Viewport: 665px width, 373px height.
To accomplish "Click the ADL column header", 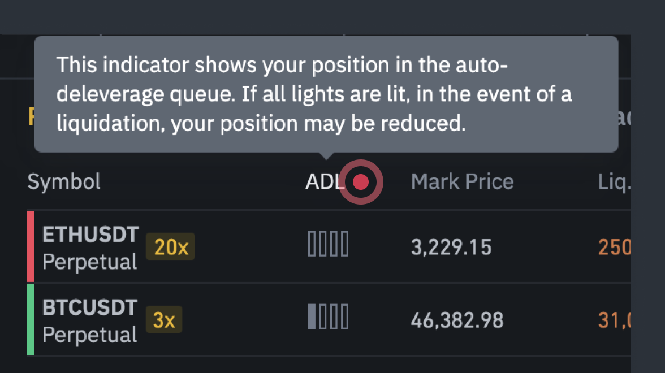I will 325,182.
